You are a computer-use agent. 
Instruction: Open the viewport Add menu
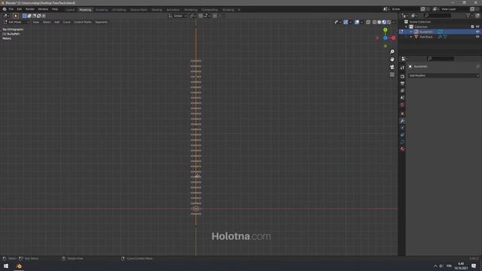pos(57,22)
